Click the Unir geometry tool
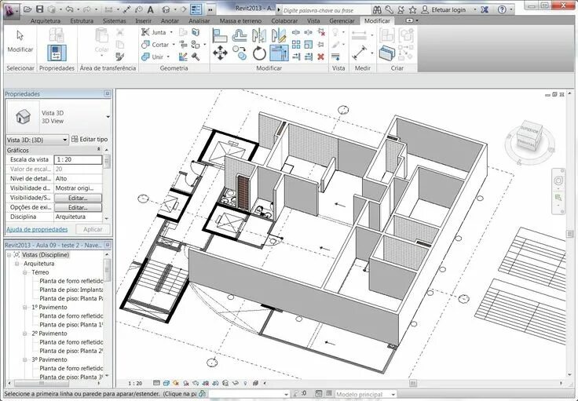578x401 pixels. pyautogui.click(x=152, y=57)
